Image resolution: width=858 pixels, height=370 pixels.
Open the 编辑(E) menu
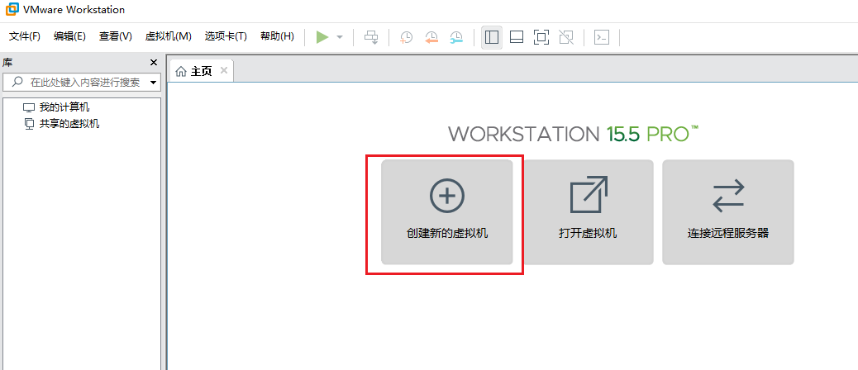tap(69, 36)
